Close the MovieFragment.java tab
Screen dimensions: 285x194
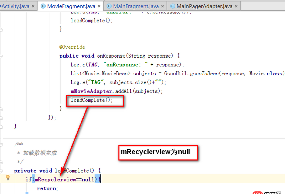coord(99,6)
